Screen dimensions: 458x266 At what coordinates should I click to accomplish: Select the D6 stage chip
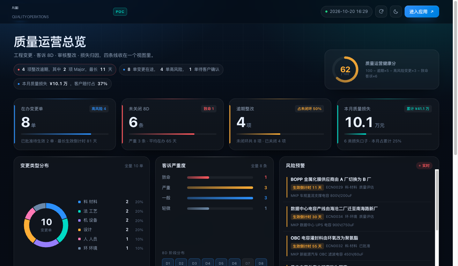point(235,263)
